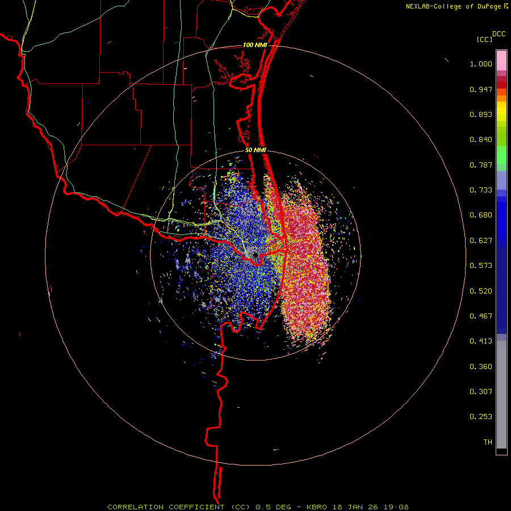Click the black KBRO radar site marker
This screenshot has width=511, height=511.
click(x=255, y=255)
